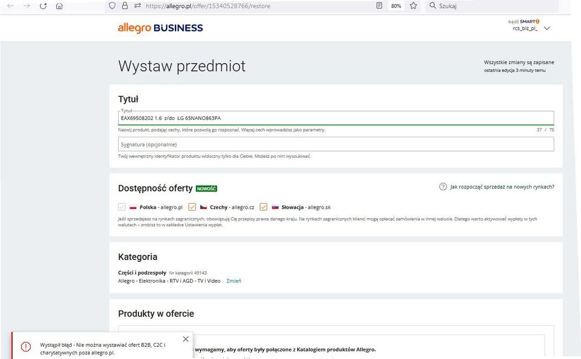Open the tracking protection shield icon

tap(112, 6)
